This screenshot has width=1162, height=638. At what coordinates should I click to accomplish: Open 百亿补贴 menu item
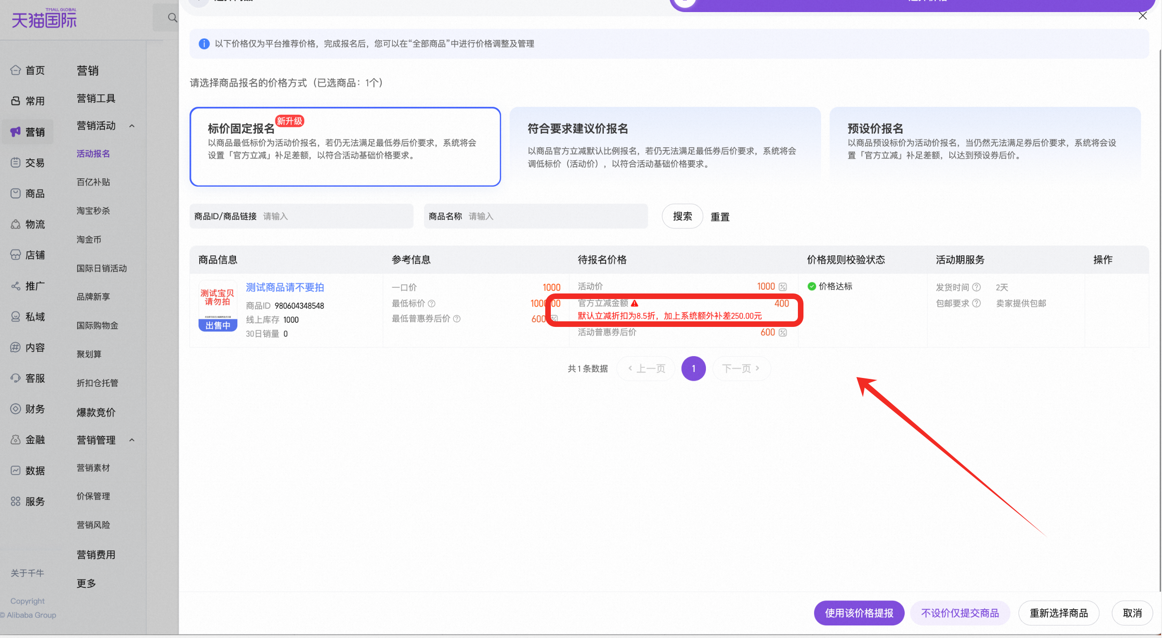[93, 182]
